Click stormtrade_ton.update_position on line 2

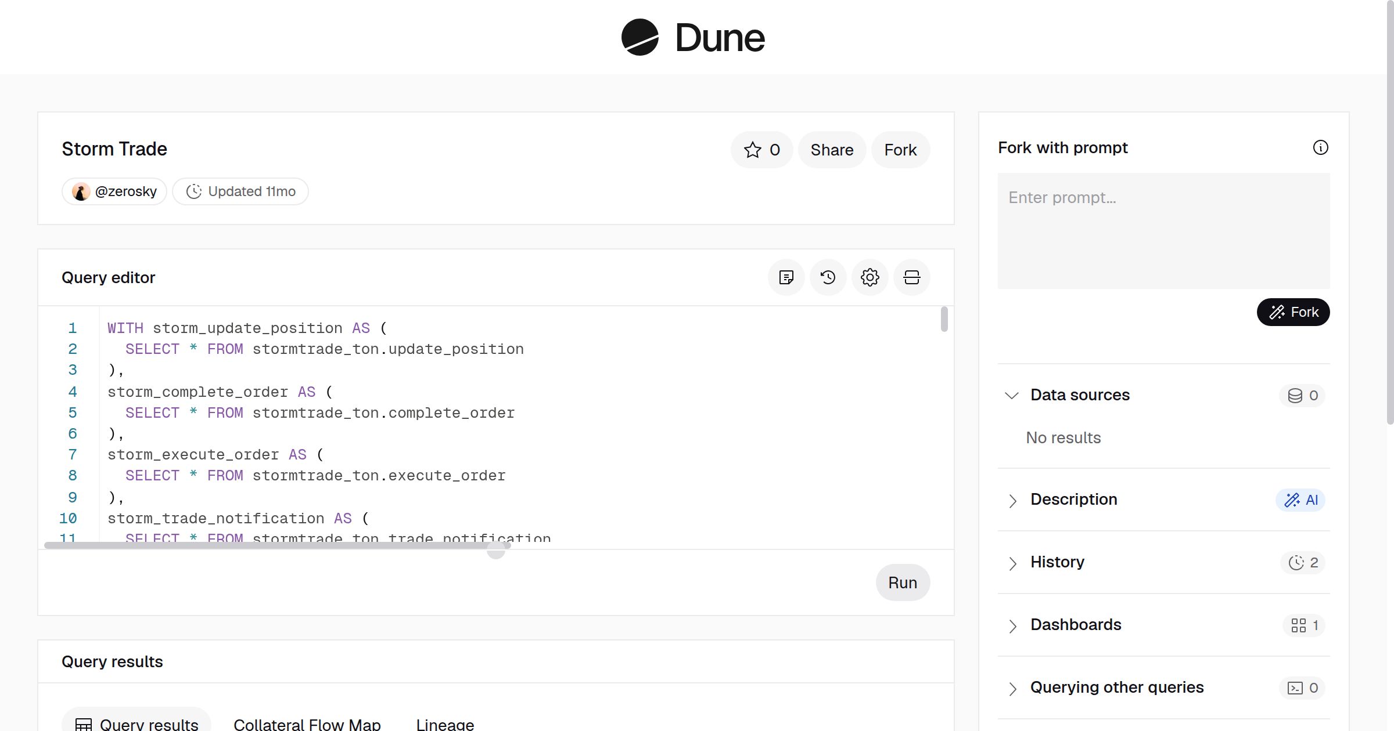(x=388, y=349)
